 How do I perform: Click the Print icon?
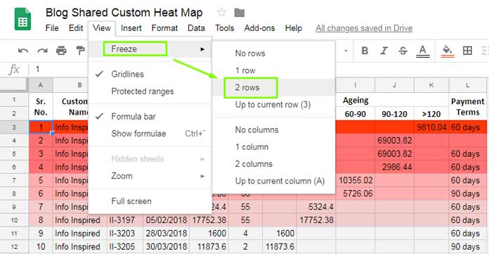pyautogui.click(x=61, y=51)
